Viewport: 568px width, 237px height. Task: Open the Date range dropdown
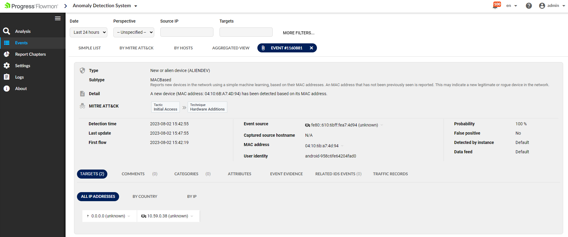coord(88,32)
